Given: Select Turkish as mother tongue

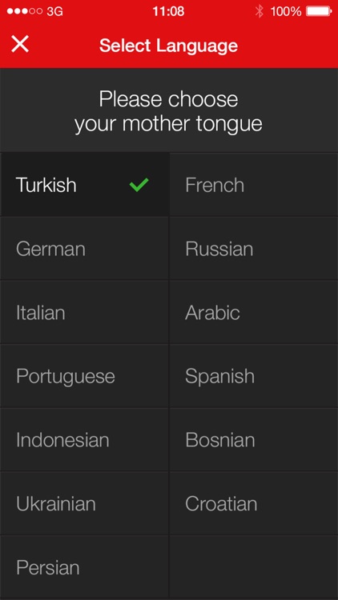Looking at the screenshot, I should pos(84,185).
